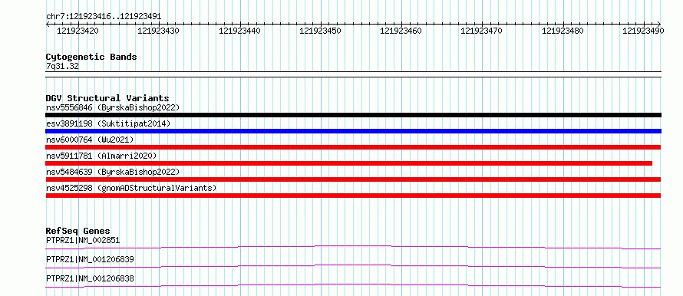This screenshot has height=296, width=683.
Task: Open variant nsv5911781 (Almarri2020) label
Action: [x=101, y=156]
